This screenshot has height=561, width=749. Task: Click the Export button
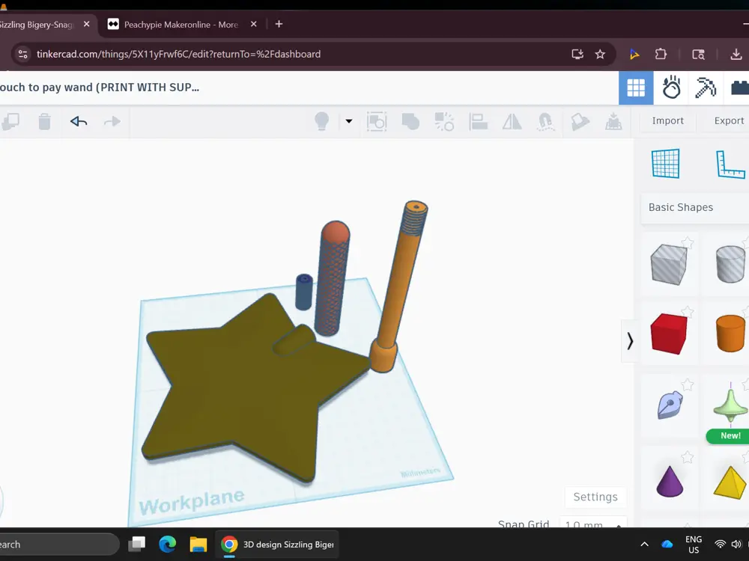(x=729, y=120)
